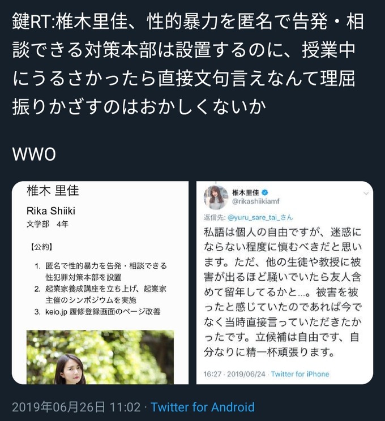Open the @yuru_sare_tai reply-to link
The height and width of the screenshot is (421, 385).
pos(260,217)
